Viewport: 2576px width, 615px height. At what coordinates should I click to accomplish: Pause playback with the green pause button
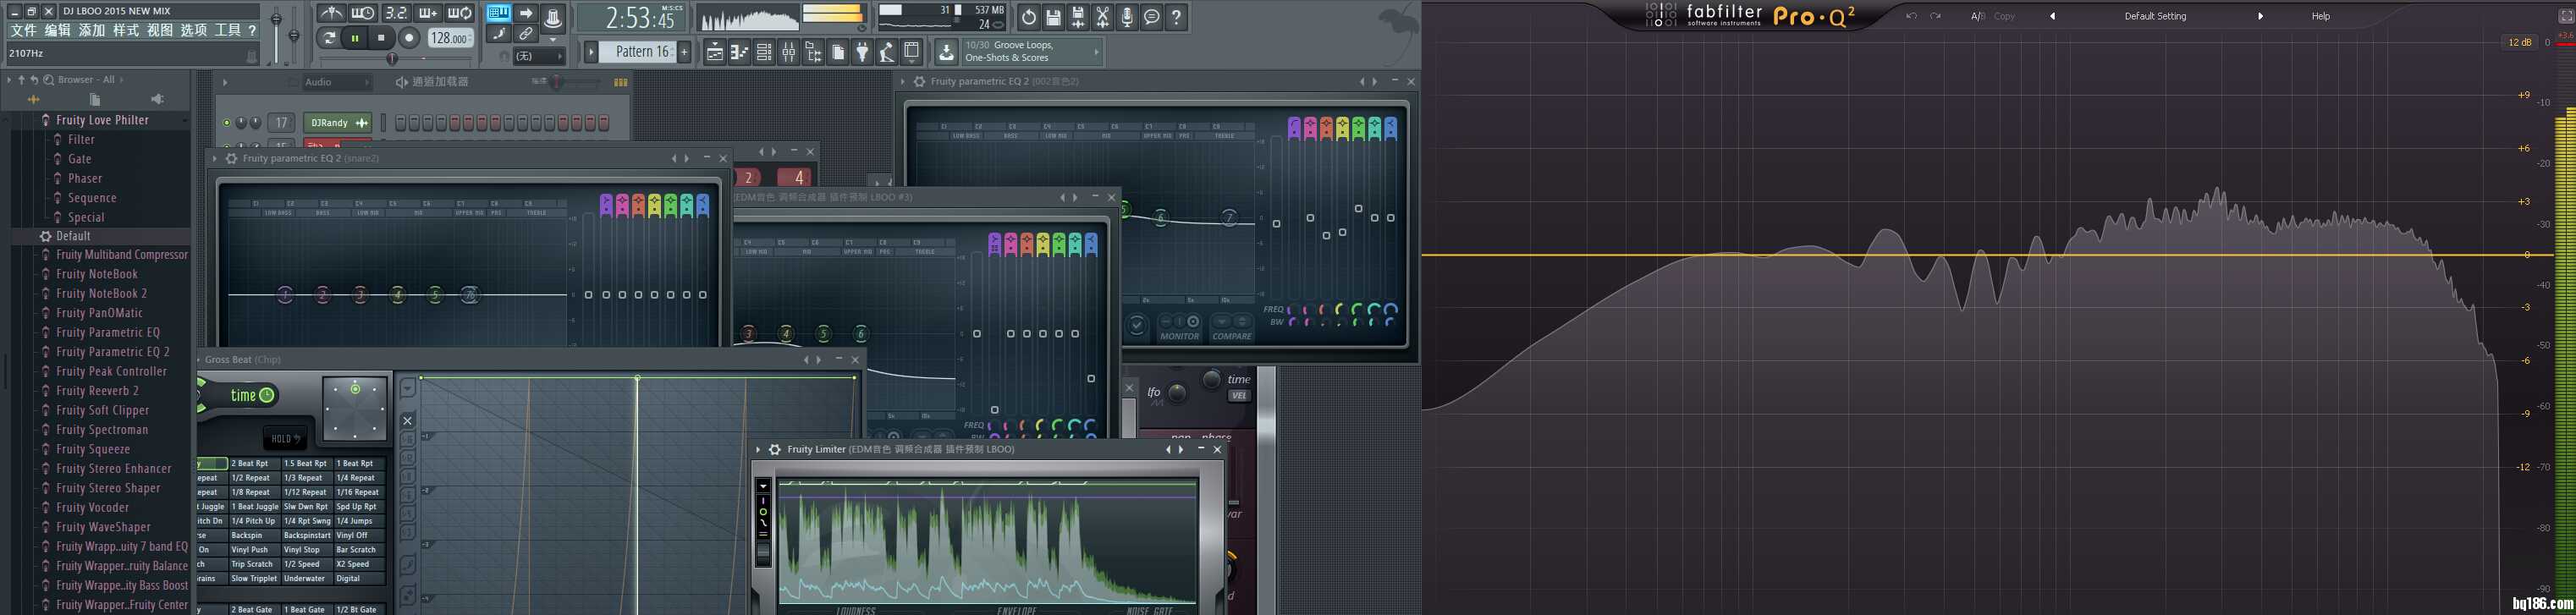click(x=355, y=38)
